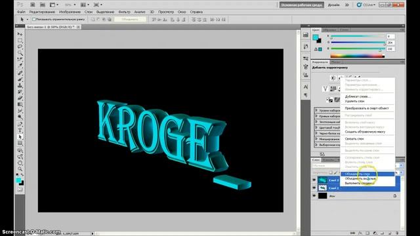Image resolution: width=420 pixels, height=236 pixels.
Task: Click the color spectrum ramp bar
Action: click(x=357, y=56)
